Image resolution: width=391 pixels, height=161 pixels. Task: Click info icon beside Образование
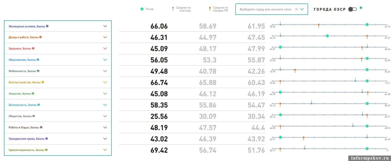coord(38,60)
